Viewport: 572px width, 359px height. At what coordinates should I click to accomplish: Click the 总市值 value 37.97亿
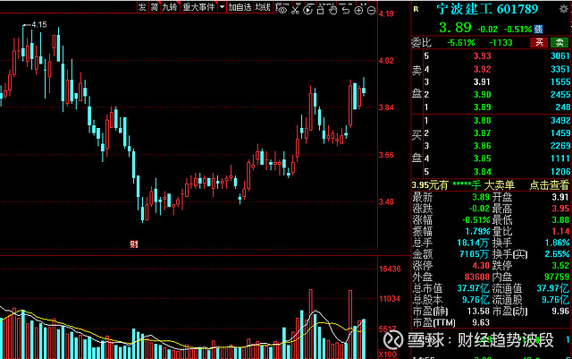473,288
